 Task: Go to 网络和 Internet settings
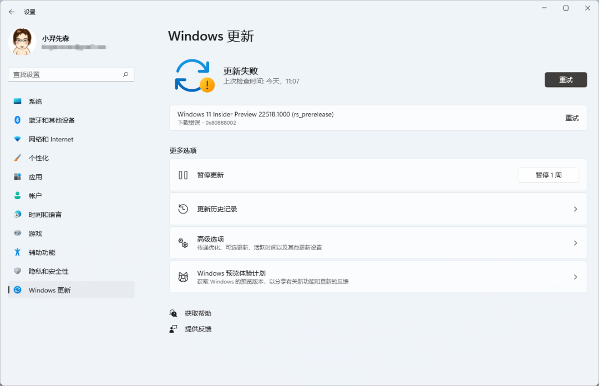[71, 139]
